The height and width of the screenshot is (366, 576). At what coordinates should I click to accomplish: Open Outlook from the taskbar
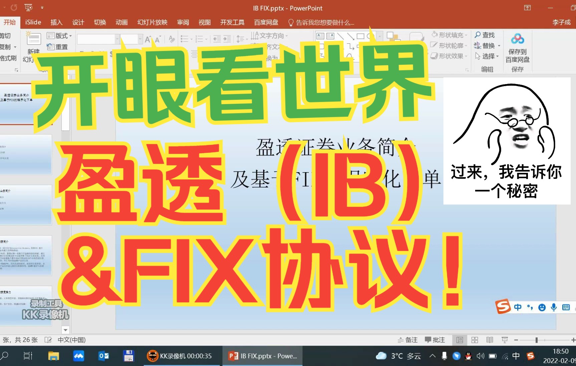pyautogui.click(x=104, y=356)
